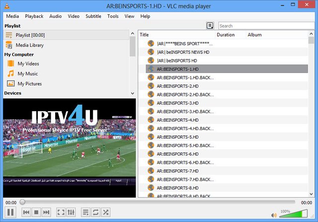
Task: Toggle elapsed time display at left
Action: (x=11, y=203)
